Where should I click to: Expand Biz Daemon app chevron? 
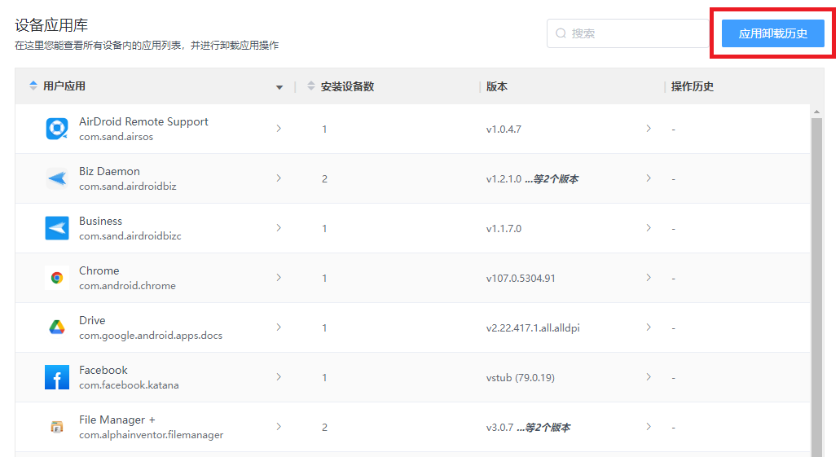click(x=279, y=178)
